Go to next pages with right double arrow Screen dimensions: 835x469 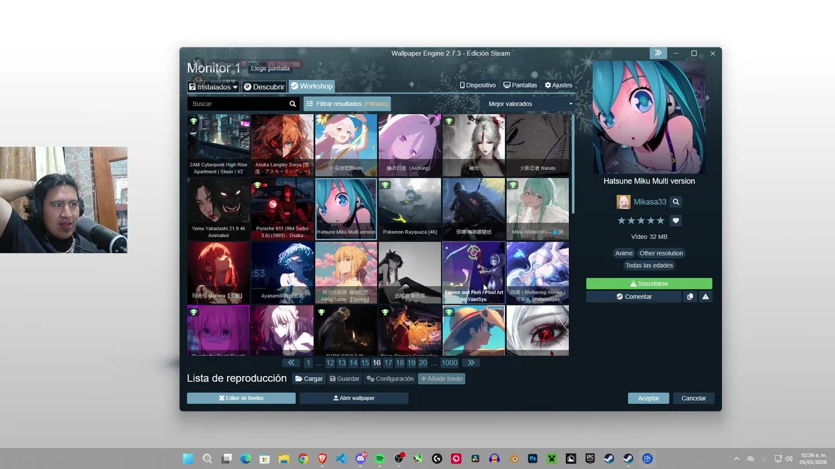click(471, 363)
